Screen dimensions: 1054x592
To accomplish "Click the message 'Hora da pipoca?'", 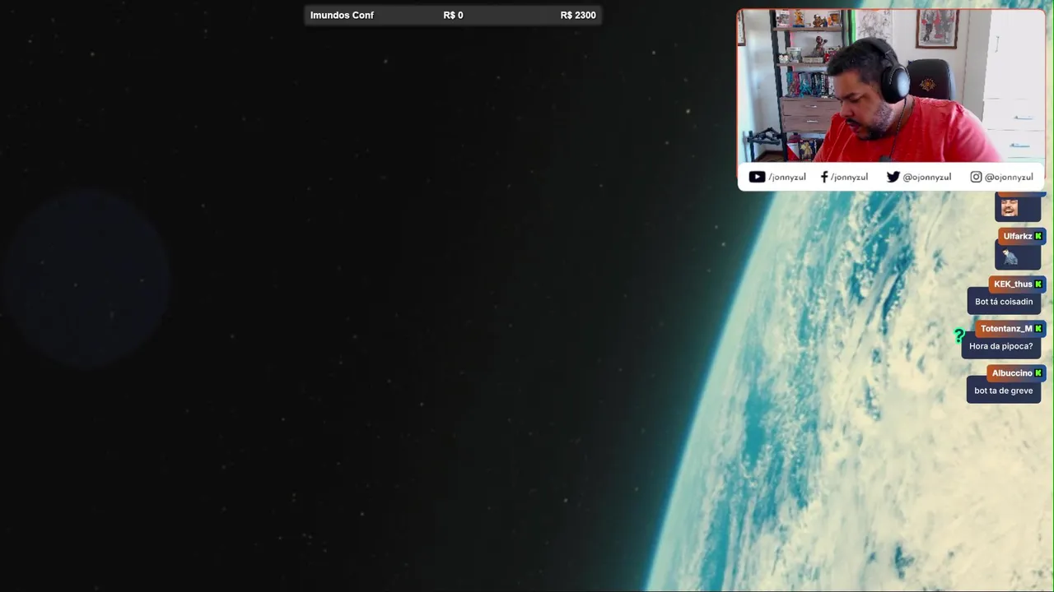I will point(1000,346).
